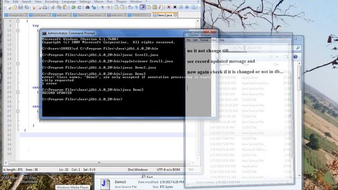Open the Plugins menu
This screenshot has width=338, height=190.
click(121, 2)
